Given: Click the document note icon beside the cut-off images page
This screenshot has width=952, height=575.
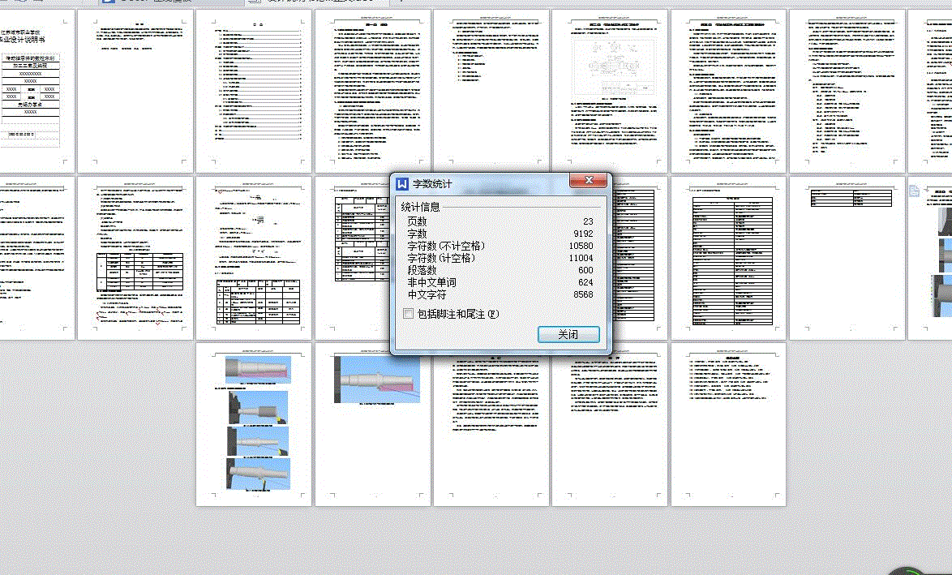Looking at the screenshot, I should coord(914,191).
